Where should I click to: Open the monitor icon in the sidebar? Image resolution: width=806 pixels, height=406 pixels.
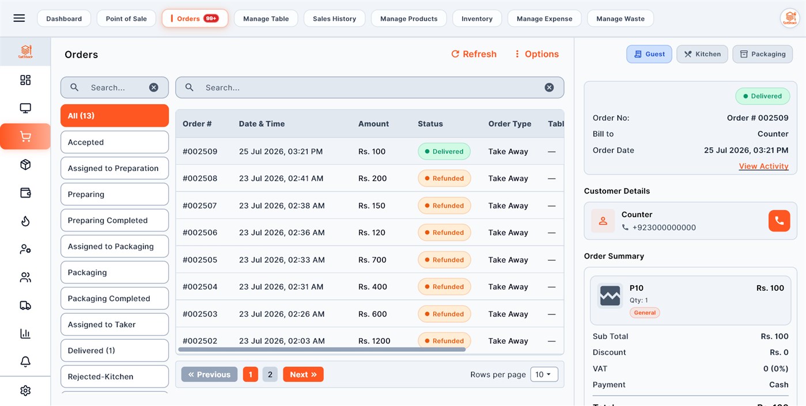click(x=25, y=108)
